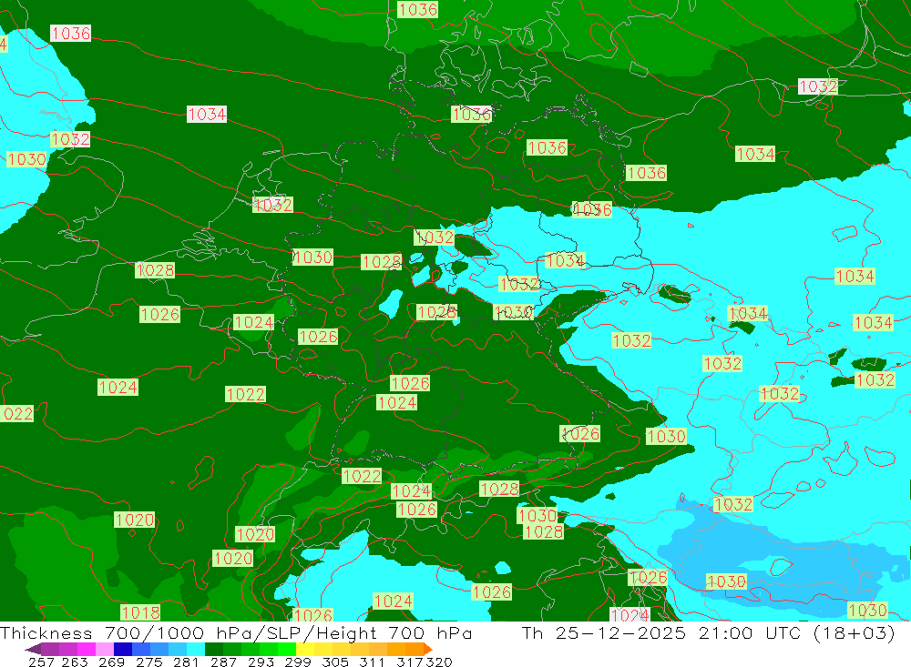Click the legend value 317
This screenshot has height=667, width=911.
pos(410,662)
